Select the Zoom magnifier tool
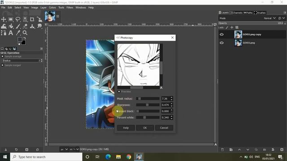The image size is (287, 161). (x=25, y=33)
